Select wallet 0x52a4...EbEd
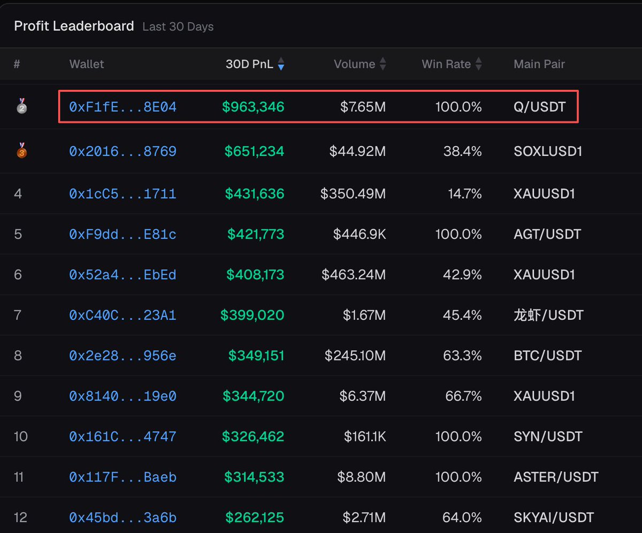 (123, 275)
